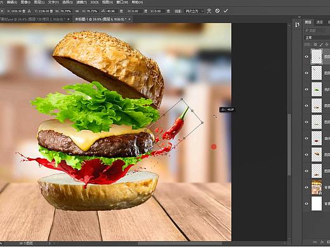The height and width of the screenshot is (247, 330).
Task: Click the add layer mask icon
Action: tap(328, 242)
